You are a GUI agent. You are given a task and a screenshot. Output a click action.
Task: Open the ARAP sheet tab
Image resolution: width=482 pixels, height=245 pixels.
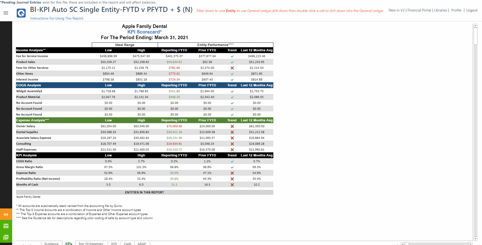[x=142, y=244]
